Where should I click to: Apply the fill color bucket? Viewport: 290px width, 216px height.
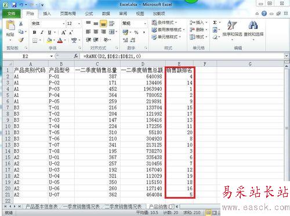click(x=49, y=40)
